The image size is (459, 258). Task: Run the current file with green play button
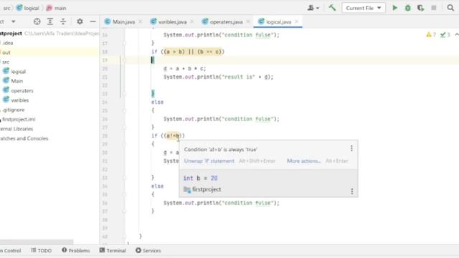point(395,8)
